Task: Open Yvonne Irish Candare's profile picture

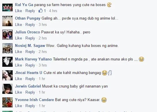Action: pos(7,102)
